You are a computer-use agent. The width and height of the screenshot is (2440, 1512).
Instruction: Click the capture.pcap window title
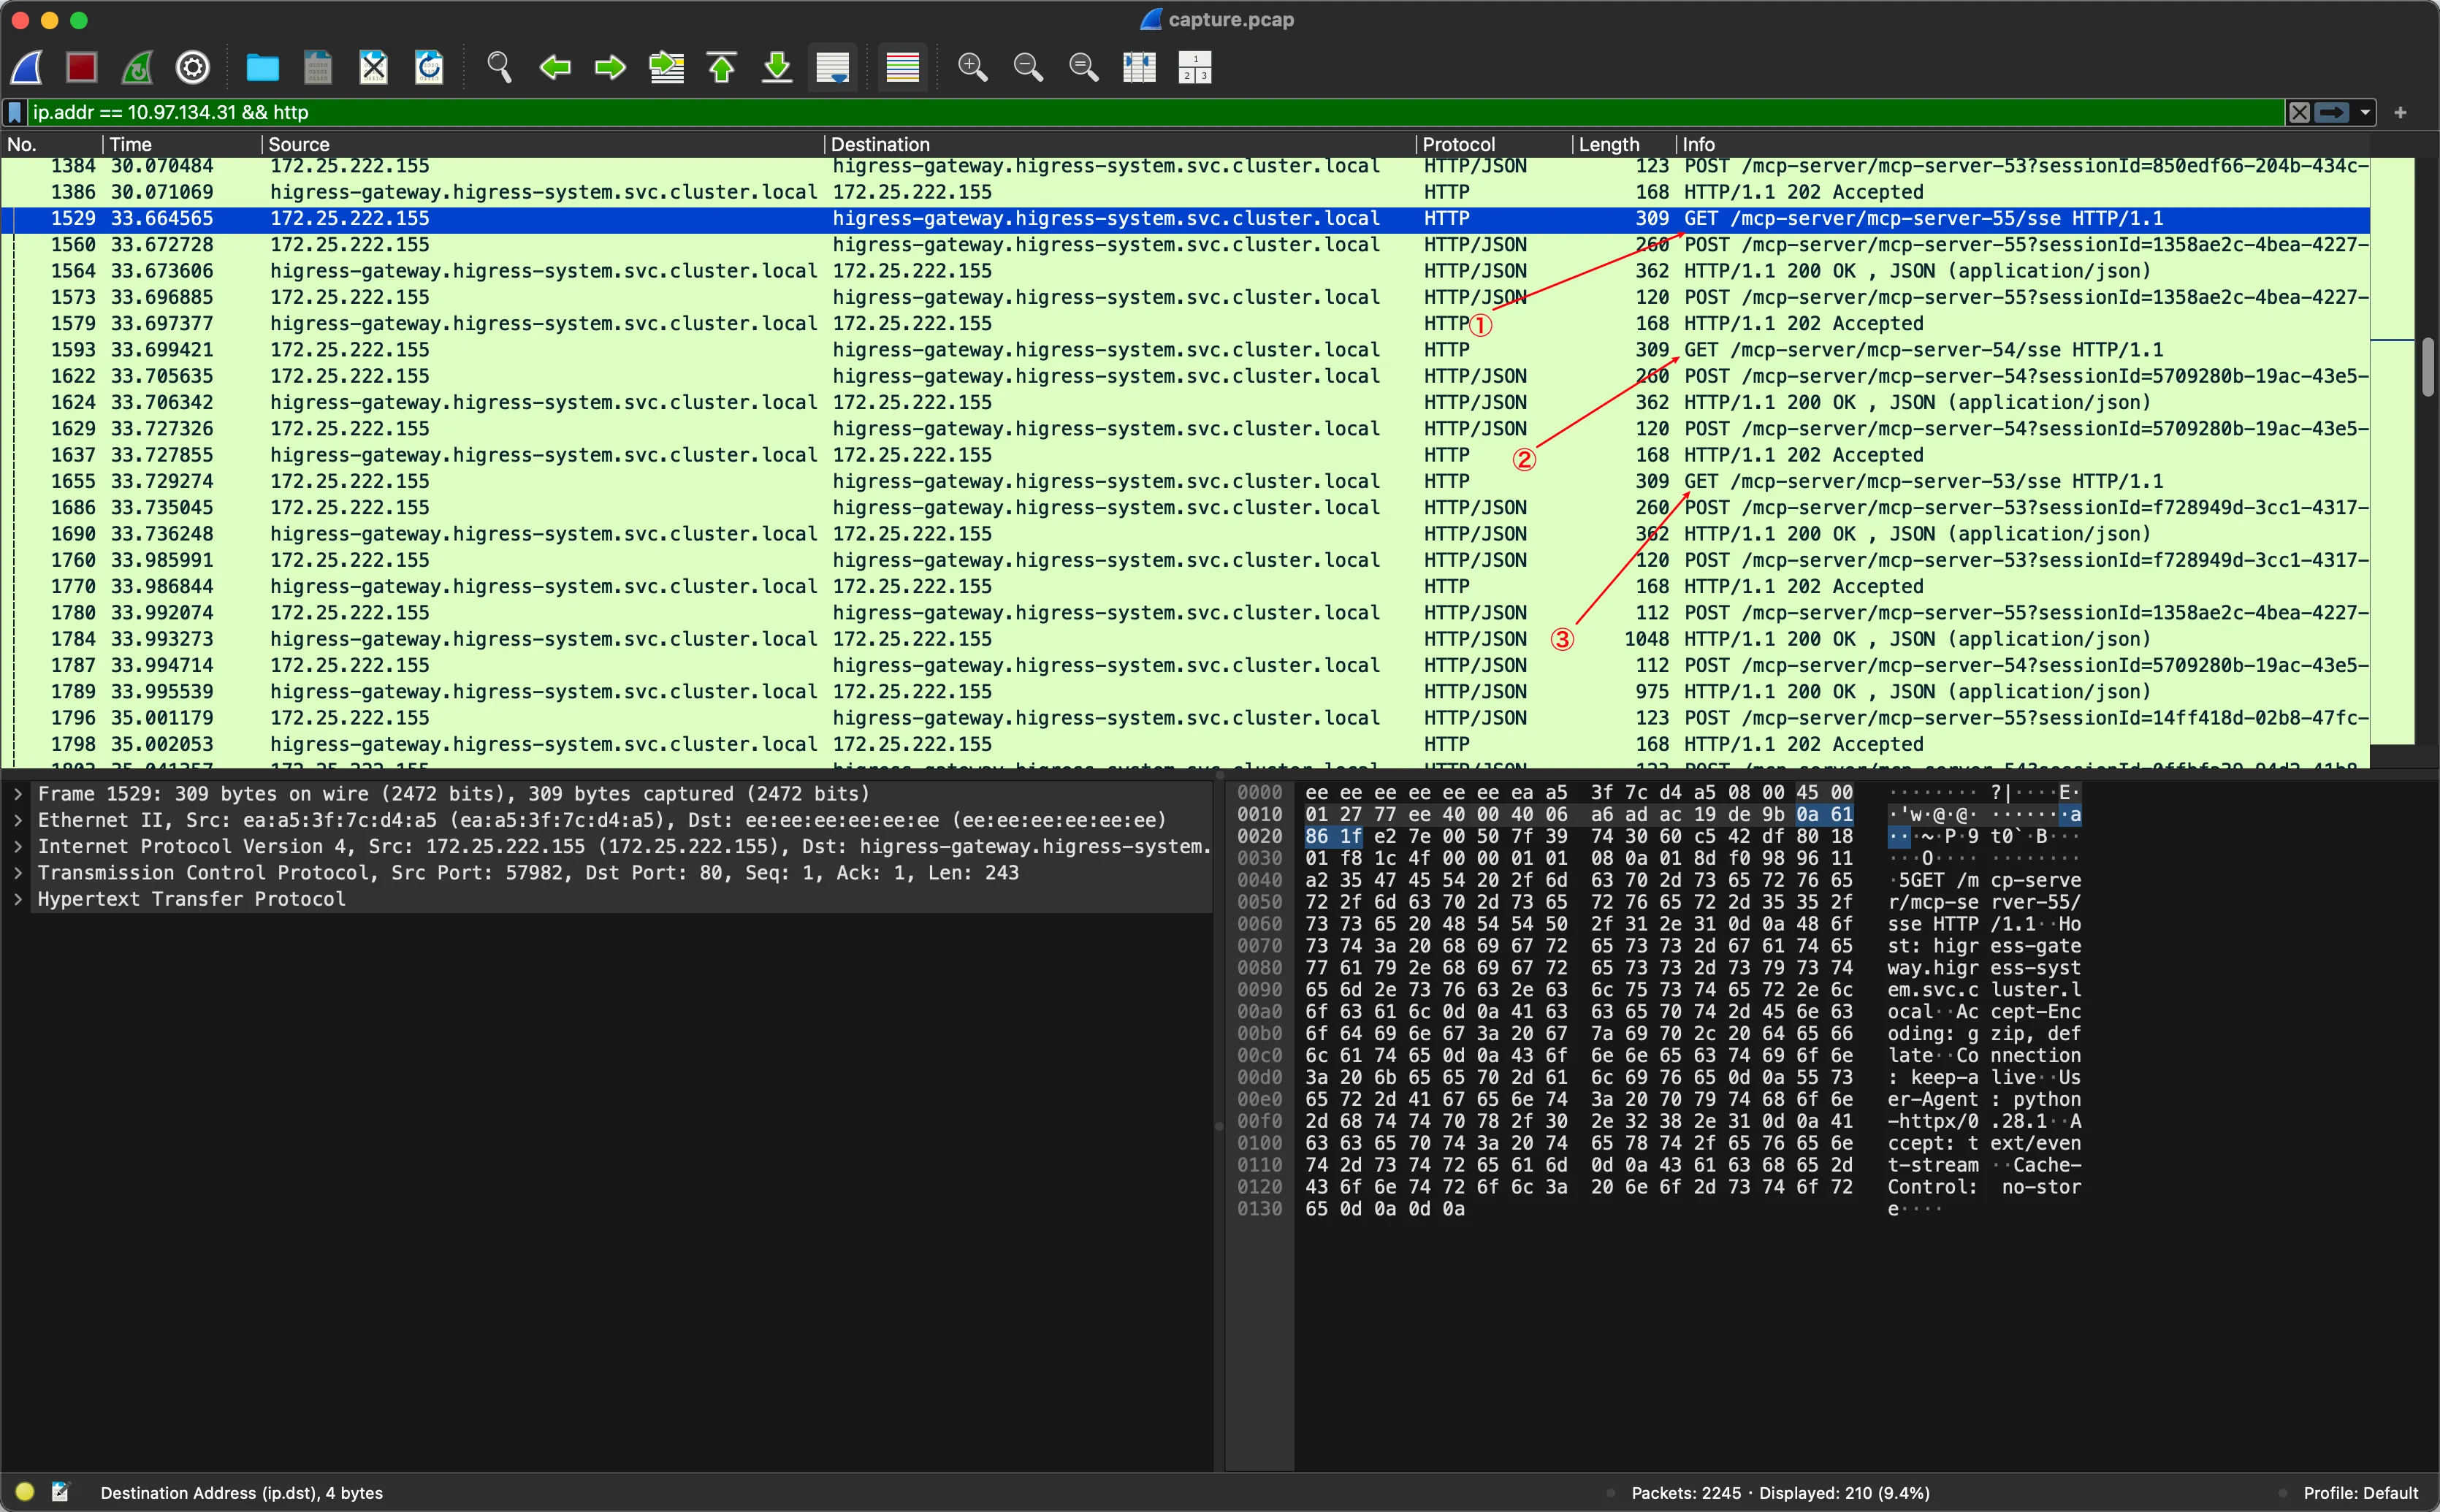click(1230, 19)
